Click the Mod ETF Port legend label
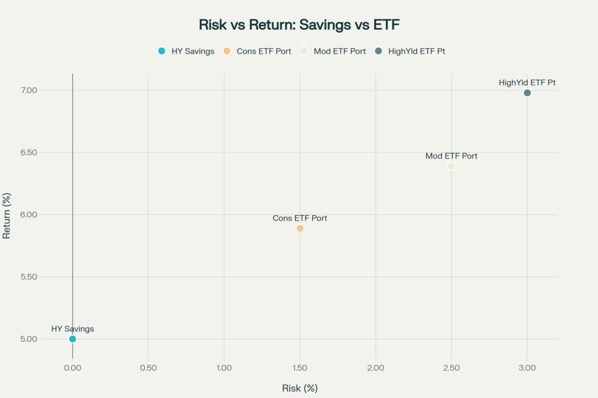Image resolution: width=598 pixels, height=398 pixels. tap(339, 51)
